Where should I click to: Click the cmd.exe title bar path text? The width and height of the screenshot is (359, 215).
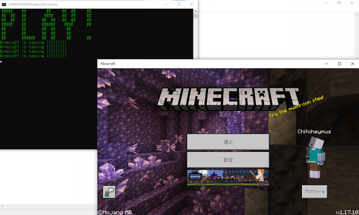point(33,4)
